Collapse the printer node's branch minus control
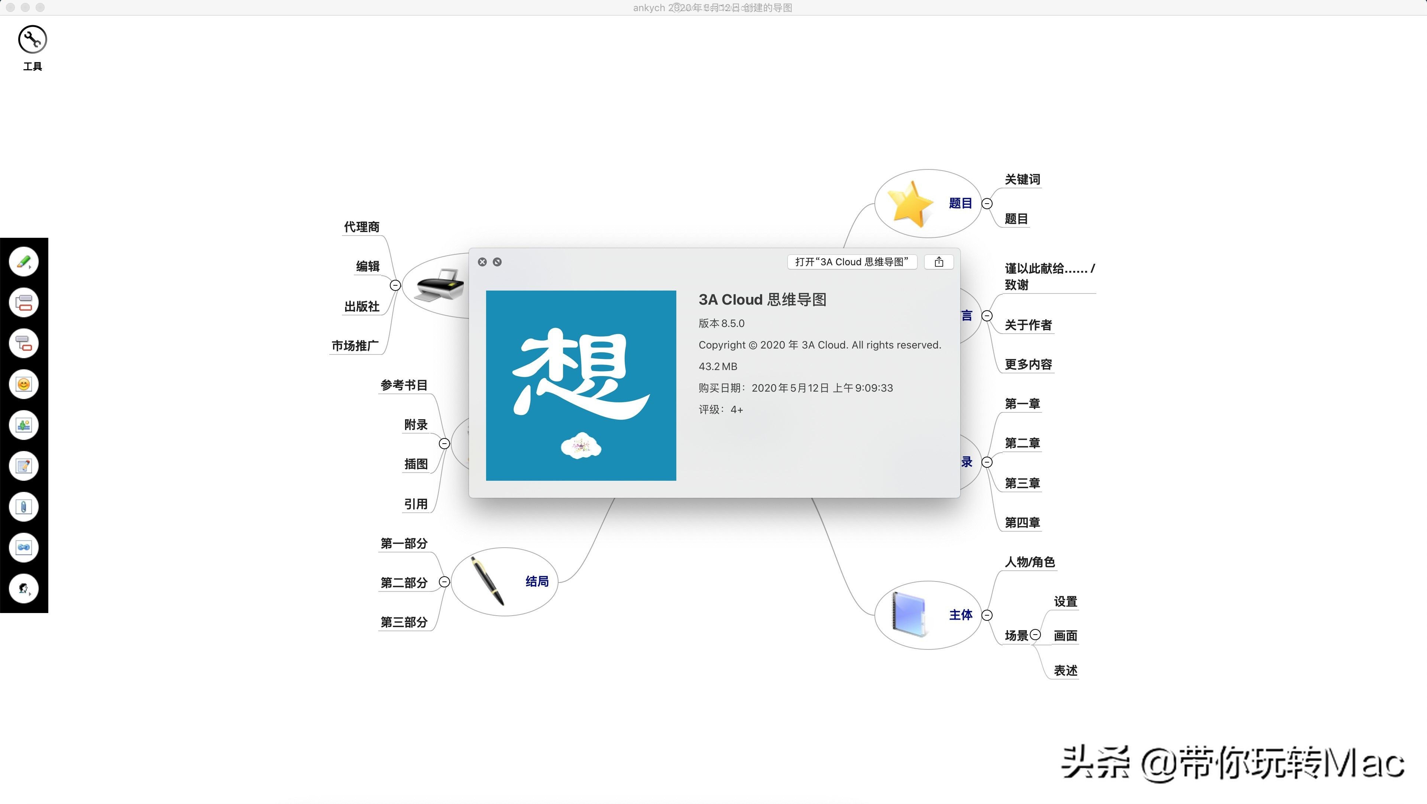The width and height of the screenshot is (1427, 804). coord(395,285)
